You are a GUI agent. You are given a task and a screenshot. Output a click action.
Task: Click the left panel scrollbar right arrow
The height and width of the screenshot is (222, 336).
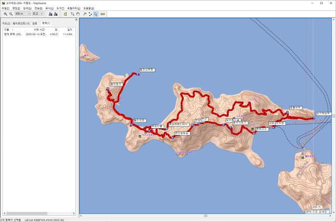(x=73, y=213)
